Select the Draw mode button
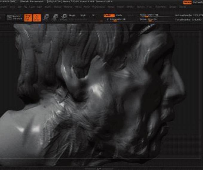203x170 pixels. pyautogui.click(x=37, y=18)
